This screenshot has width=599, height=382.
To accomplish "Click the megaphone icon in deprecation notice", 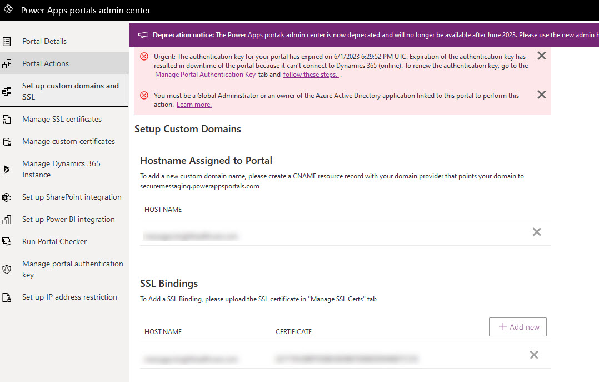I will [143, 35].
